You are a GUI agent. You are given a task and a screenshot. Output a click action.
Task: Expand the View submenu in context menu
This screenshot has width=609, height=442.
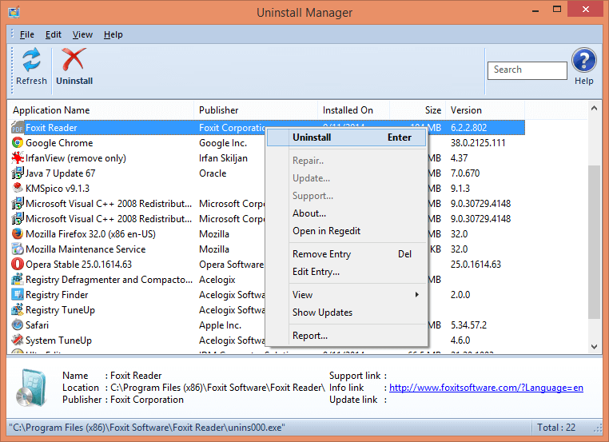pyautogui.click(x=346, y=295)
